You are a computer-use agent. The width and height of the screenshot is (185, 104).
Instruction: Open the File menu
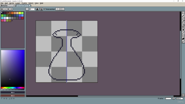pyautogui.click(x=2, y=3)
